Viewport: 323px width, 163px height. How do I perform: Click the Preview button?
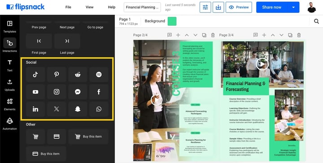[239, 8]
